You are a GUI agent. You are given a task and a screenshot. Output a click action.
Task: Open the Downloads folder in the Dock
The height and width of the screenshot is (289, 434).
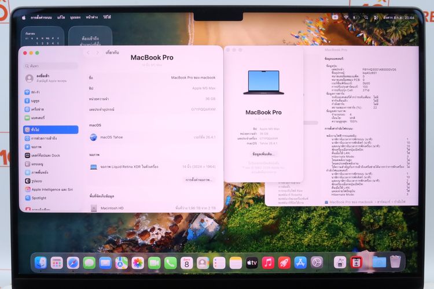point(379,262)
